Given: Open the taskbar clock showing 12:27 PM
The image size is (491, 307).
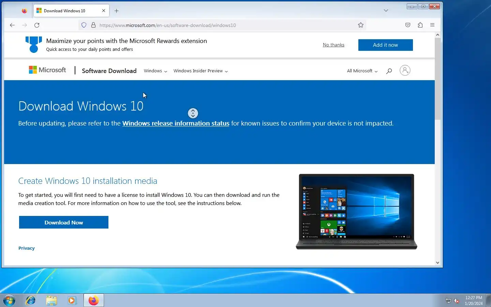Looking at the screenshot, I should pyautogui.click(x=474, y=301).
